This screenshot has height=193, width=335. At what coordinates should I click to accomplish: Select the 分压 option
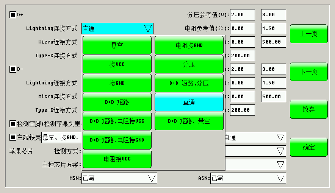pos(189,64)
